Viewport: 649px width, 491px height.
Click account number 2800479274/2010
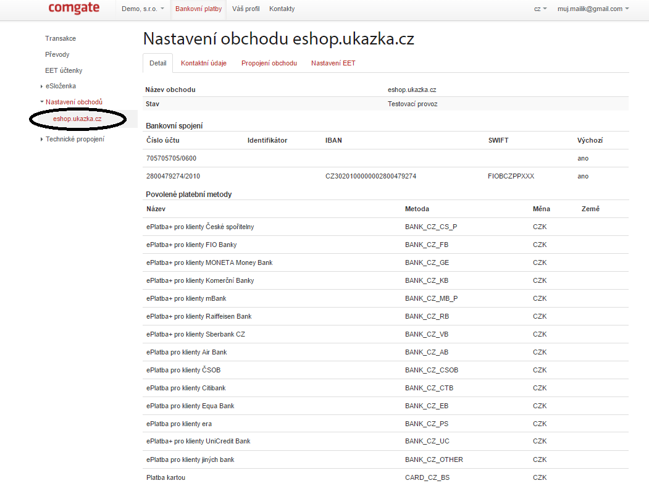(x=173, y=177)
